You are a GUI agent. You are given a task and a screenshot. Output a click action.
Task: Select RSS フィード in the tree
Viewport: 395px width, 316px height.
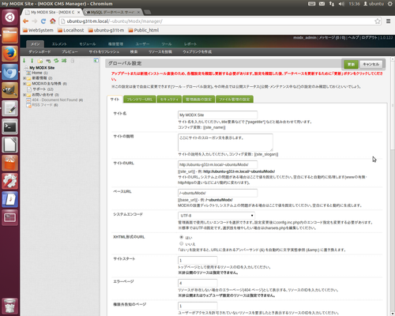tap(43, 105)
